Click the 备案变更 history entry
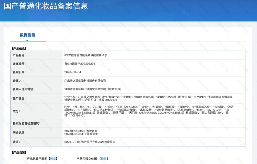The image size is (257, 164). 81,134
